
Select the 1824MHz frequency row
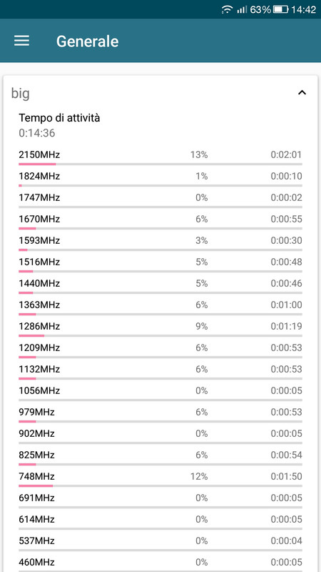click(x=160, y=178)
